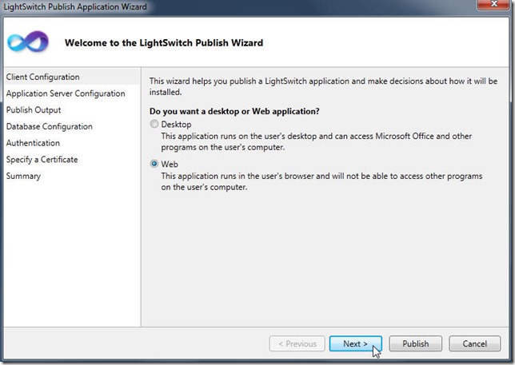Image resolution: width=515 pixels, height=365 pixels.
Task: Cancel the publish wizard
Action: (474, 343)
